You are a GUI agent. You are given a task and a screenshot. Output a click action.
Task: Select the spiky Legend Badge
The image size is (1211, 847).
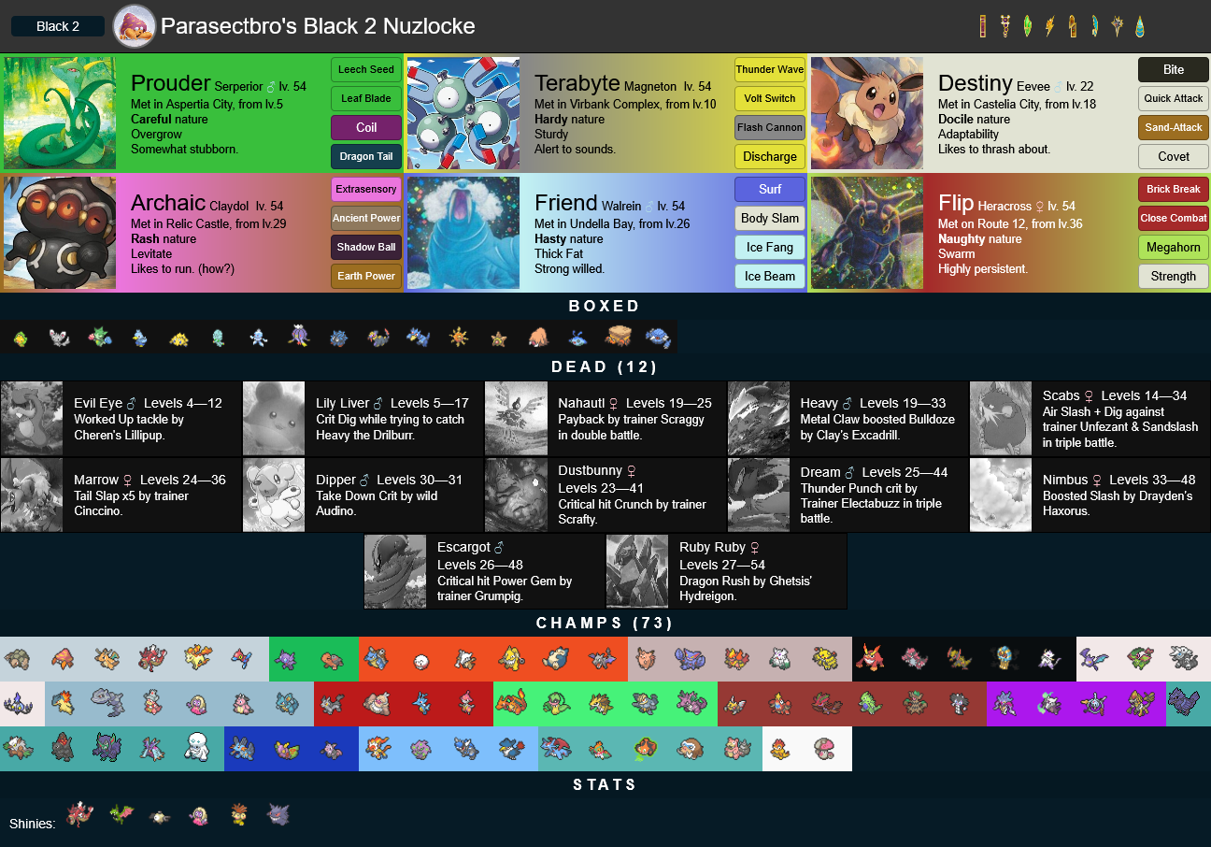pos(1118,26)
